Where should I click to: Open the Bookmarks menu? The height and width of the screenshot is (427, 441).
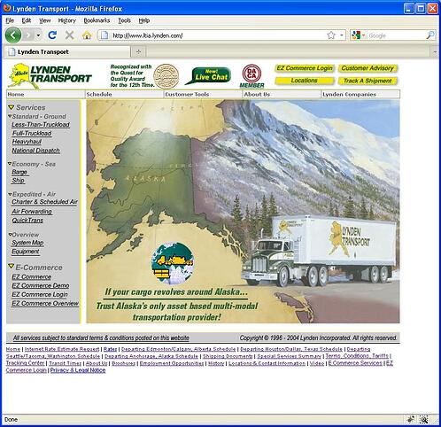(97, 20)
